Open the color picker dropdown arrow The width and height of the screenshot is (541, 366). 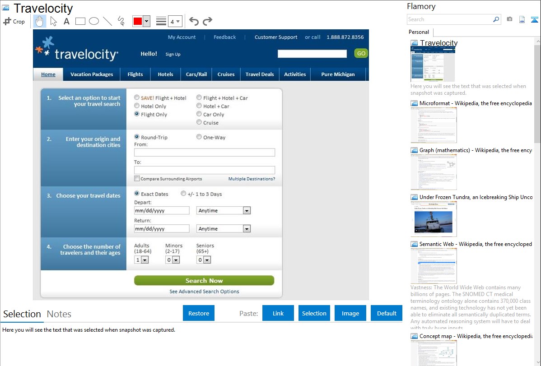146,21
